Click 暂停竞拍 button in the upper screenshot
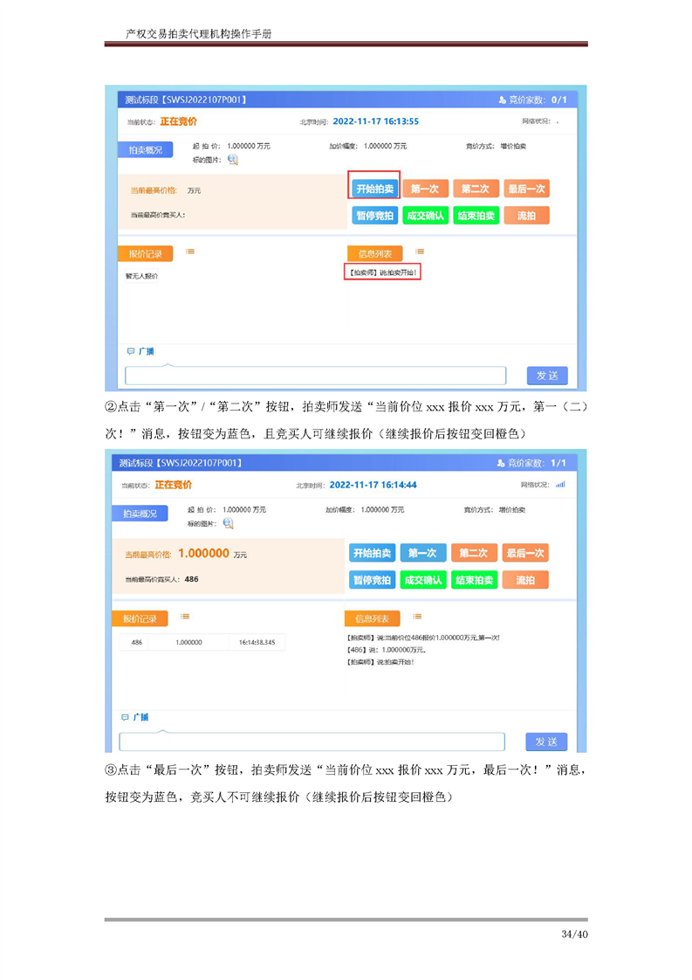The height and width of the screenshot is (980, 692). tap(374, 216)
